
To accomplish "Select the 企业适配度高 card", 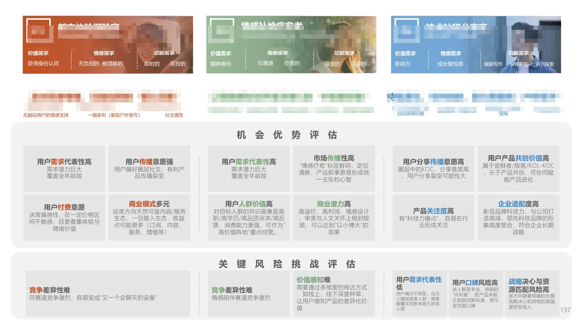I will (x=519, y=218).
